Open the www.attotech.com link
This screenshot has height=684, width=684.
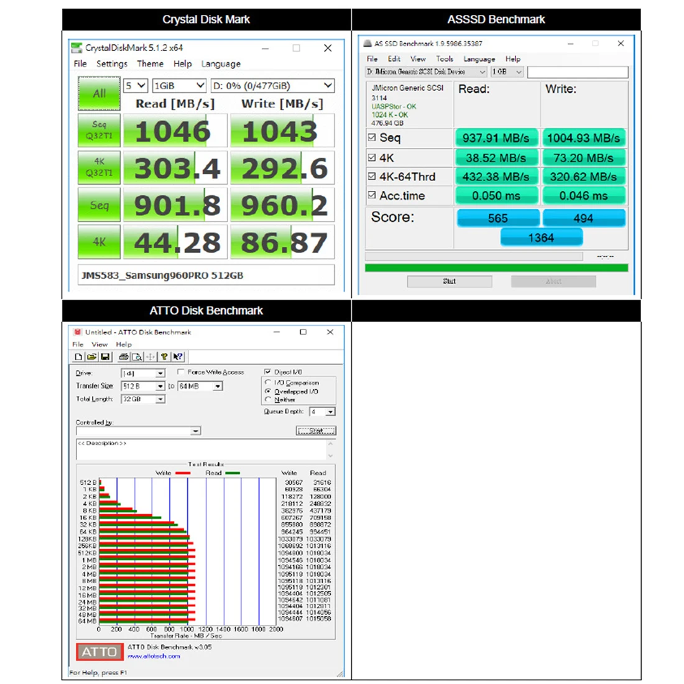[x=154, y=656]
